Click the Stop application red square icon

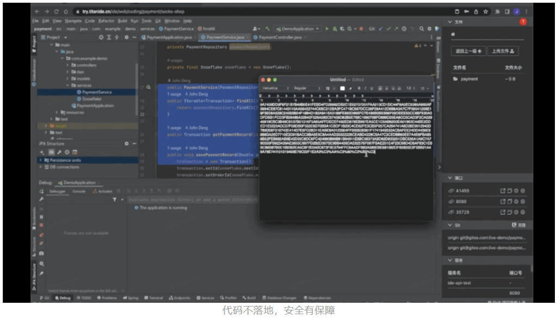362,29
